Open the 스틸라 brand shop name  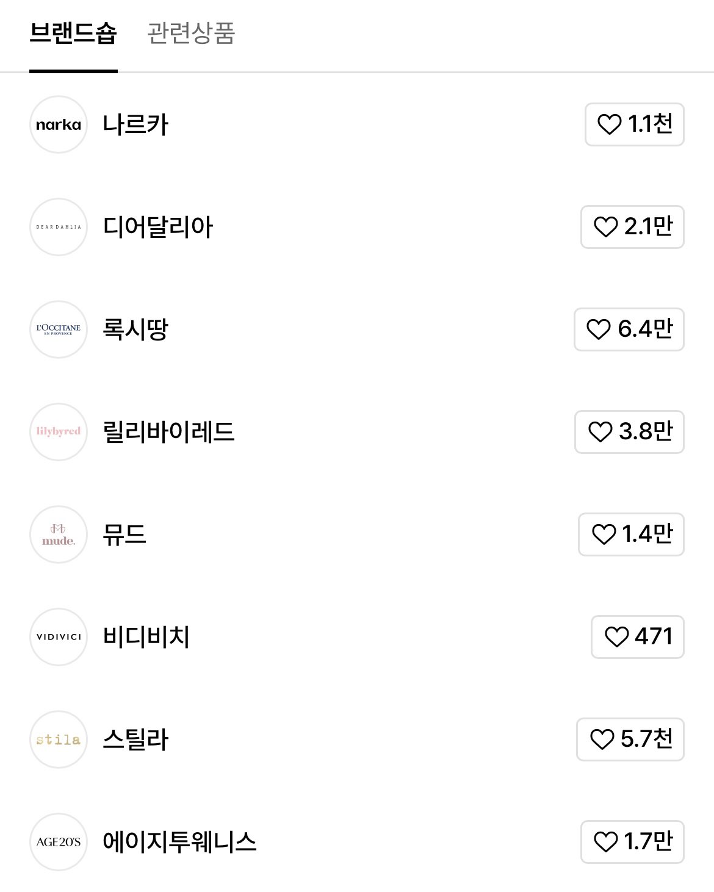click(135, 739)
